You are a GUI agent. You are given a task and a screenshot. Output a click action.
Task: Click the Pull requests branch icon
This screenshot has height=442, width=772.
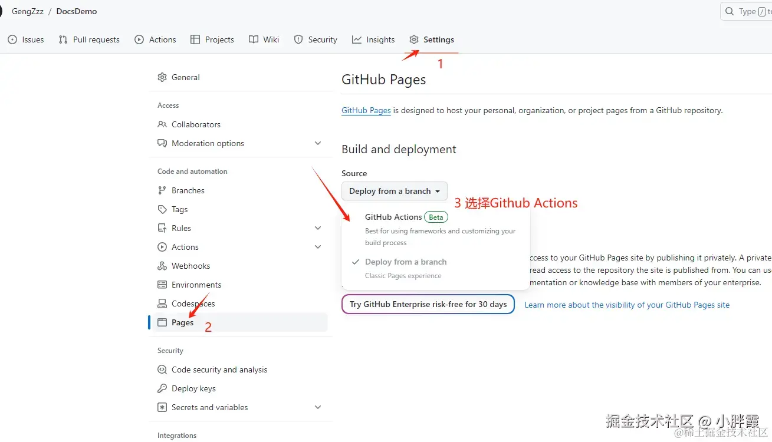63,39
